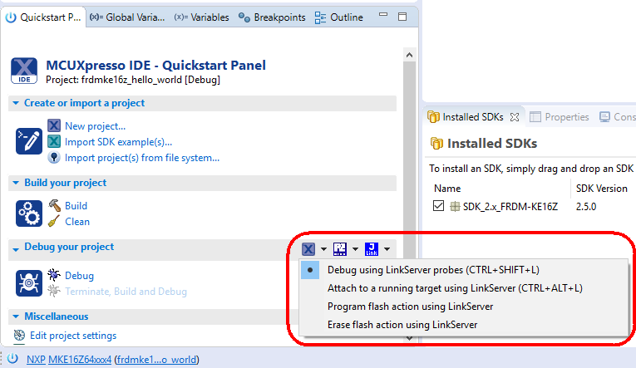Toggle the SDK_2.x_FRDM-KE16Z checkbox

coord(438,206)
